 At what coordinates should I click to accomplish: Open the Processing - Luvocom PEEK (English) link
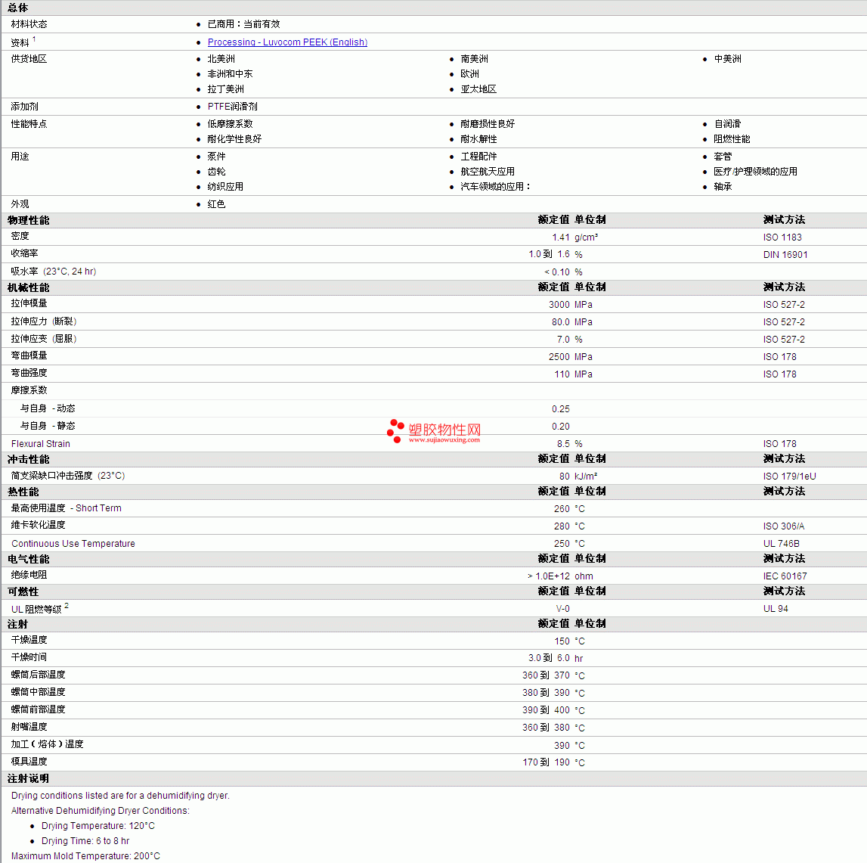[287, 42]
